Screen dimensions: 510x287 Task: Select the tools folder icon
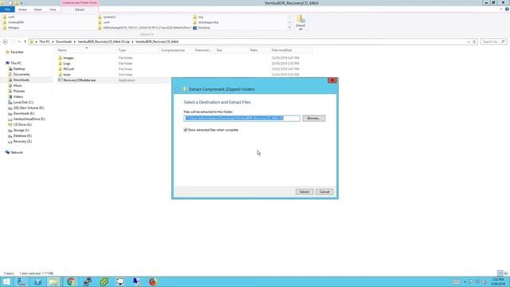click(61, 74)
